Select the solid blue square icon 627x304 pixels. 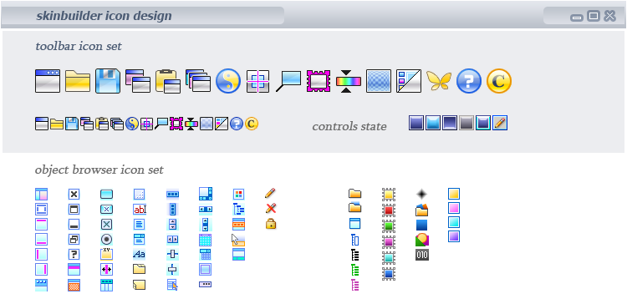coord(422,225)
